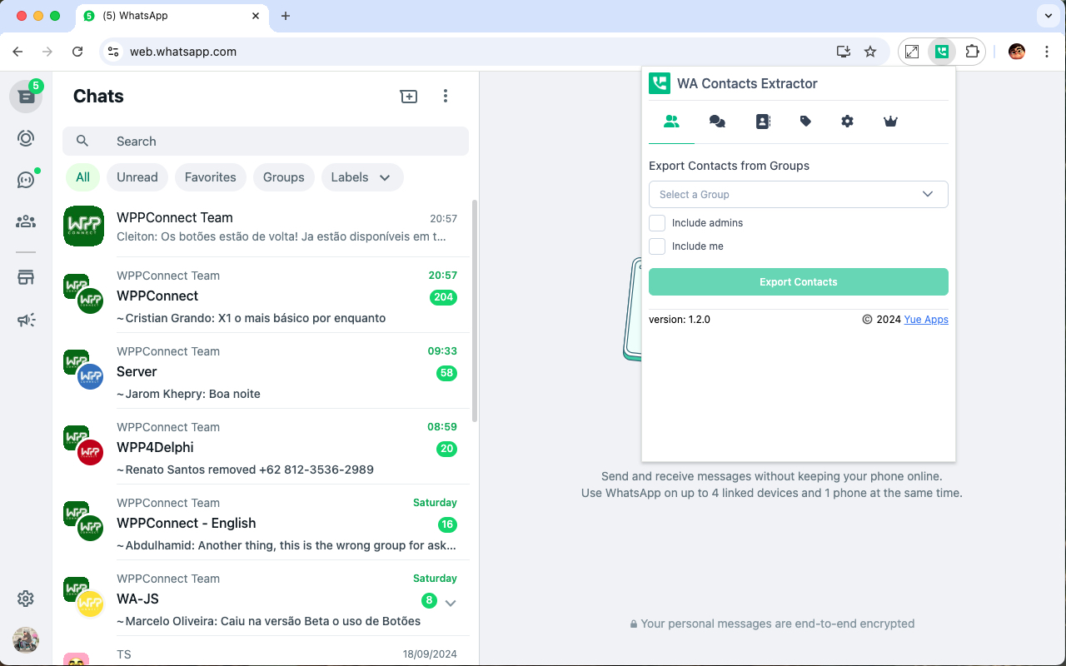The image size is (1066, 666).
Task: Open the WPP4Delphi group chat
Action: pyautogui.click(x=266, y=447)
